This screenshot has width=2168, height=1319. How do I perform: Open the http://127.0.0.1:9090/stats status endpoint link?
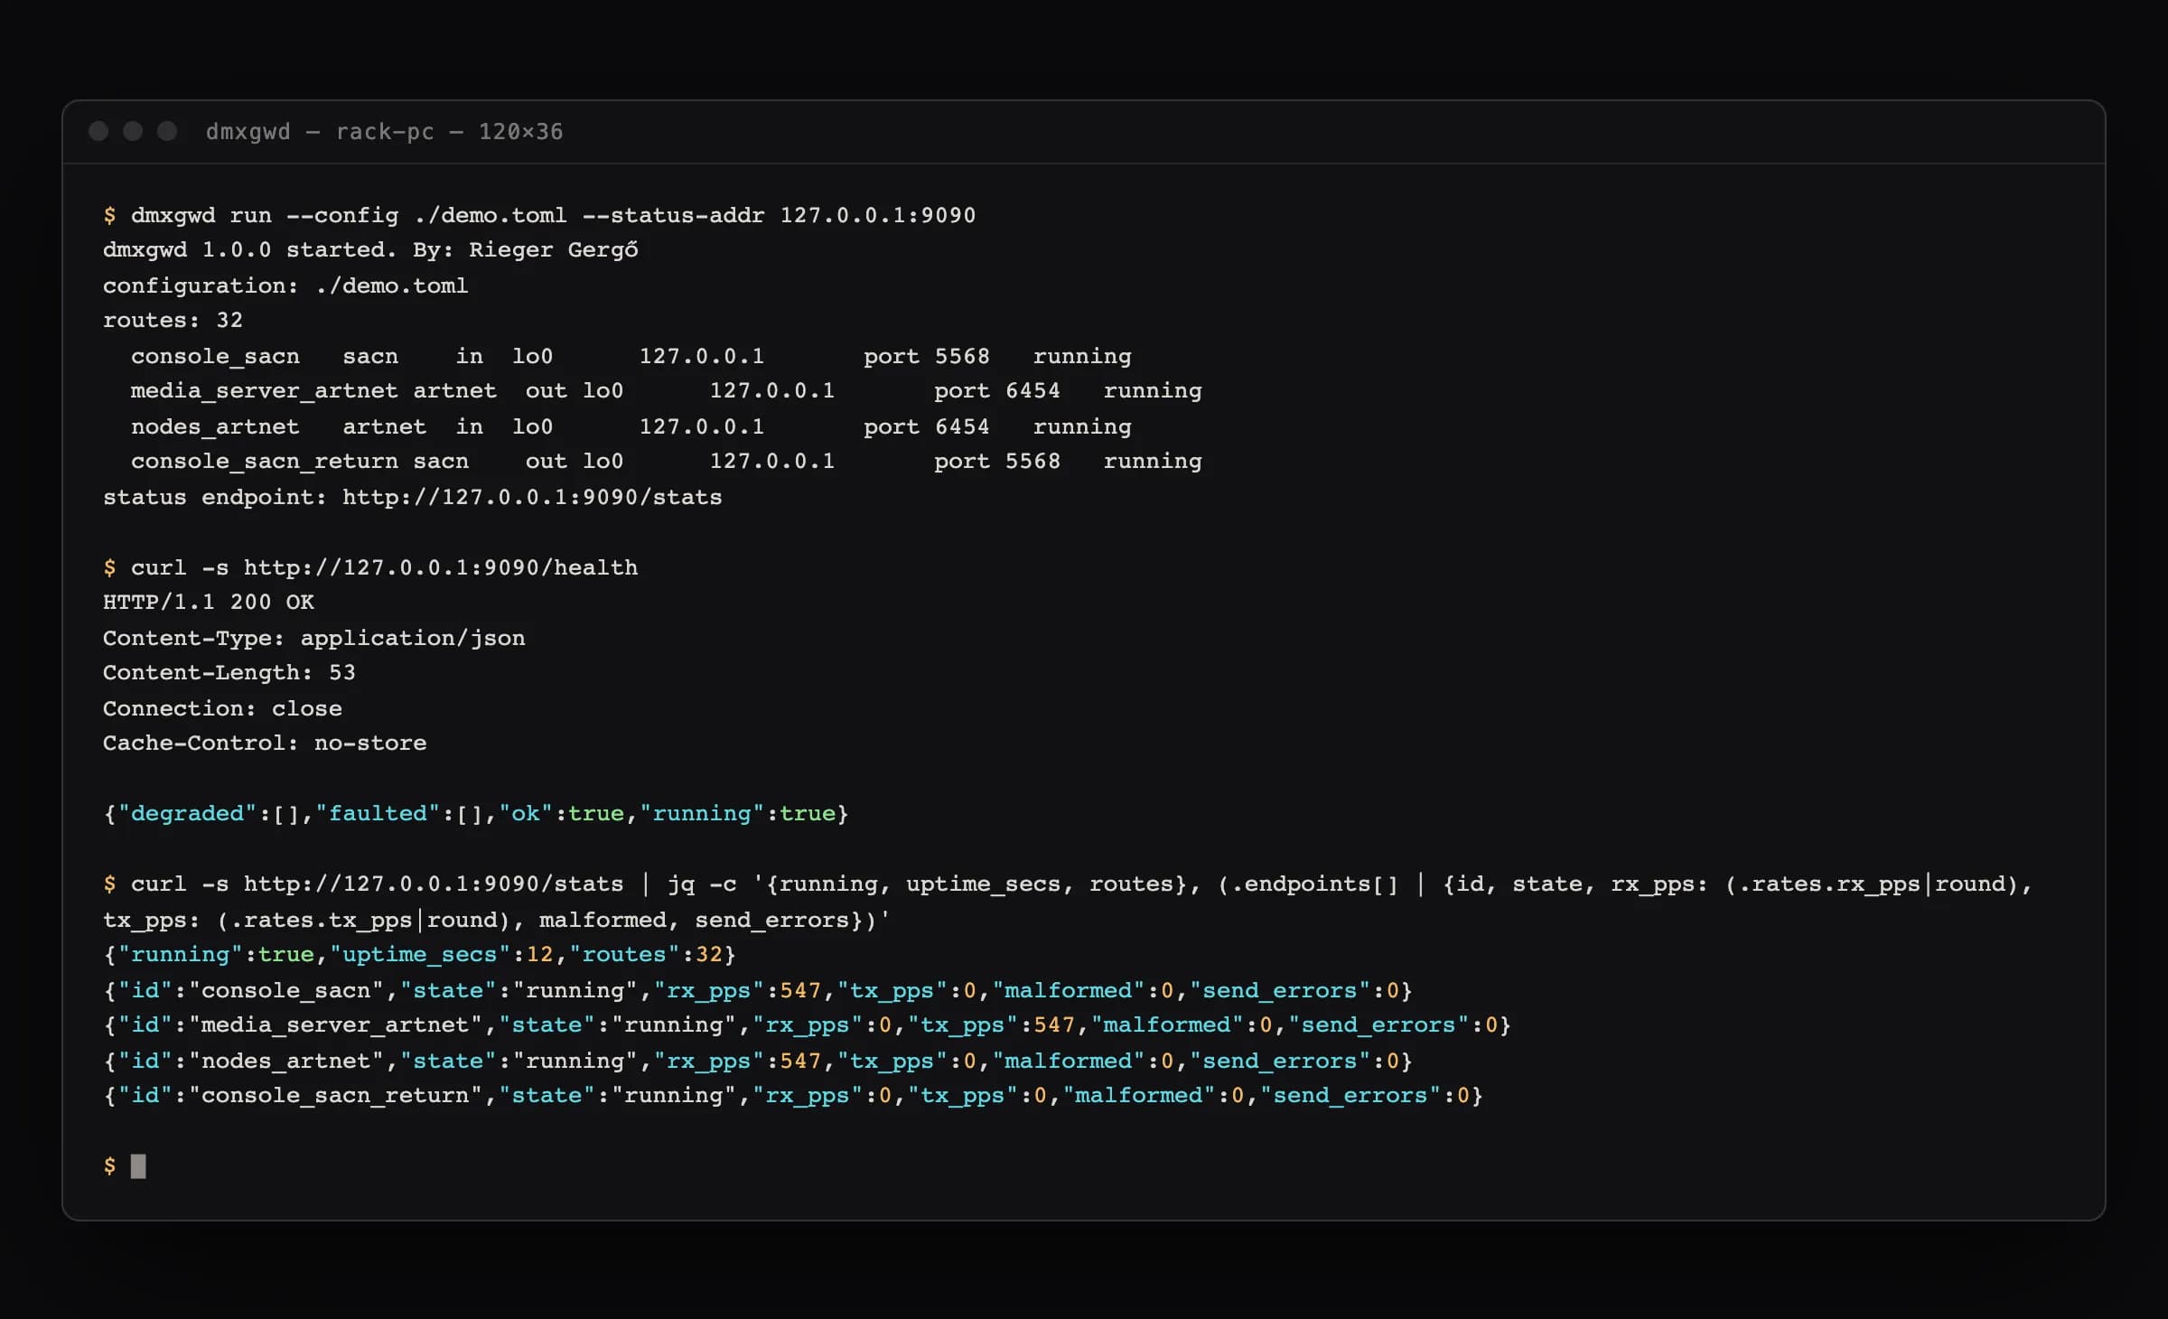pos(532,497)
